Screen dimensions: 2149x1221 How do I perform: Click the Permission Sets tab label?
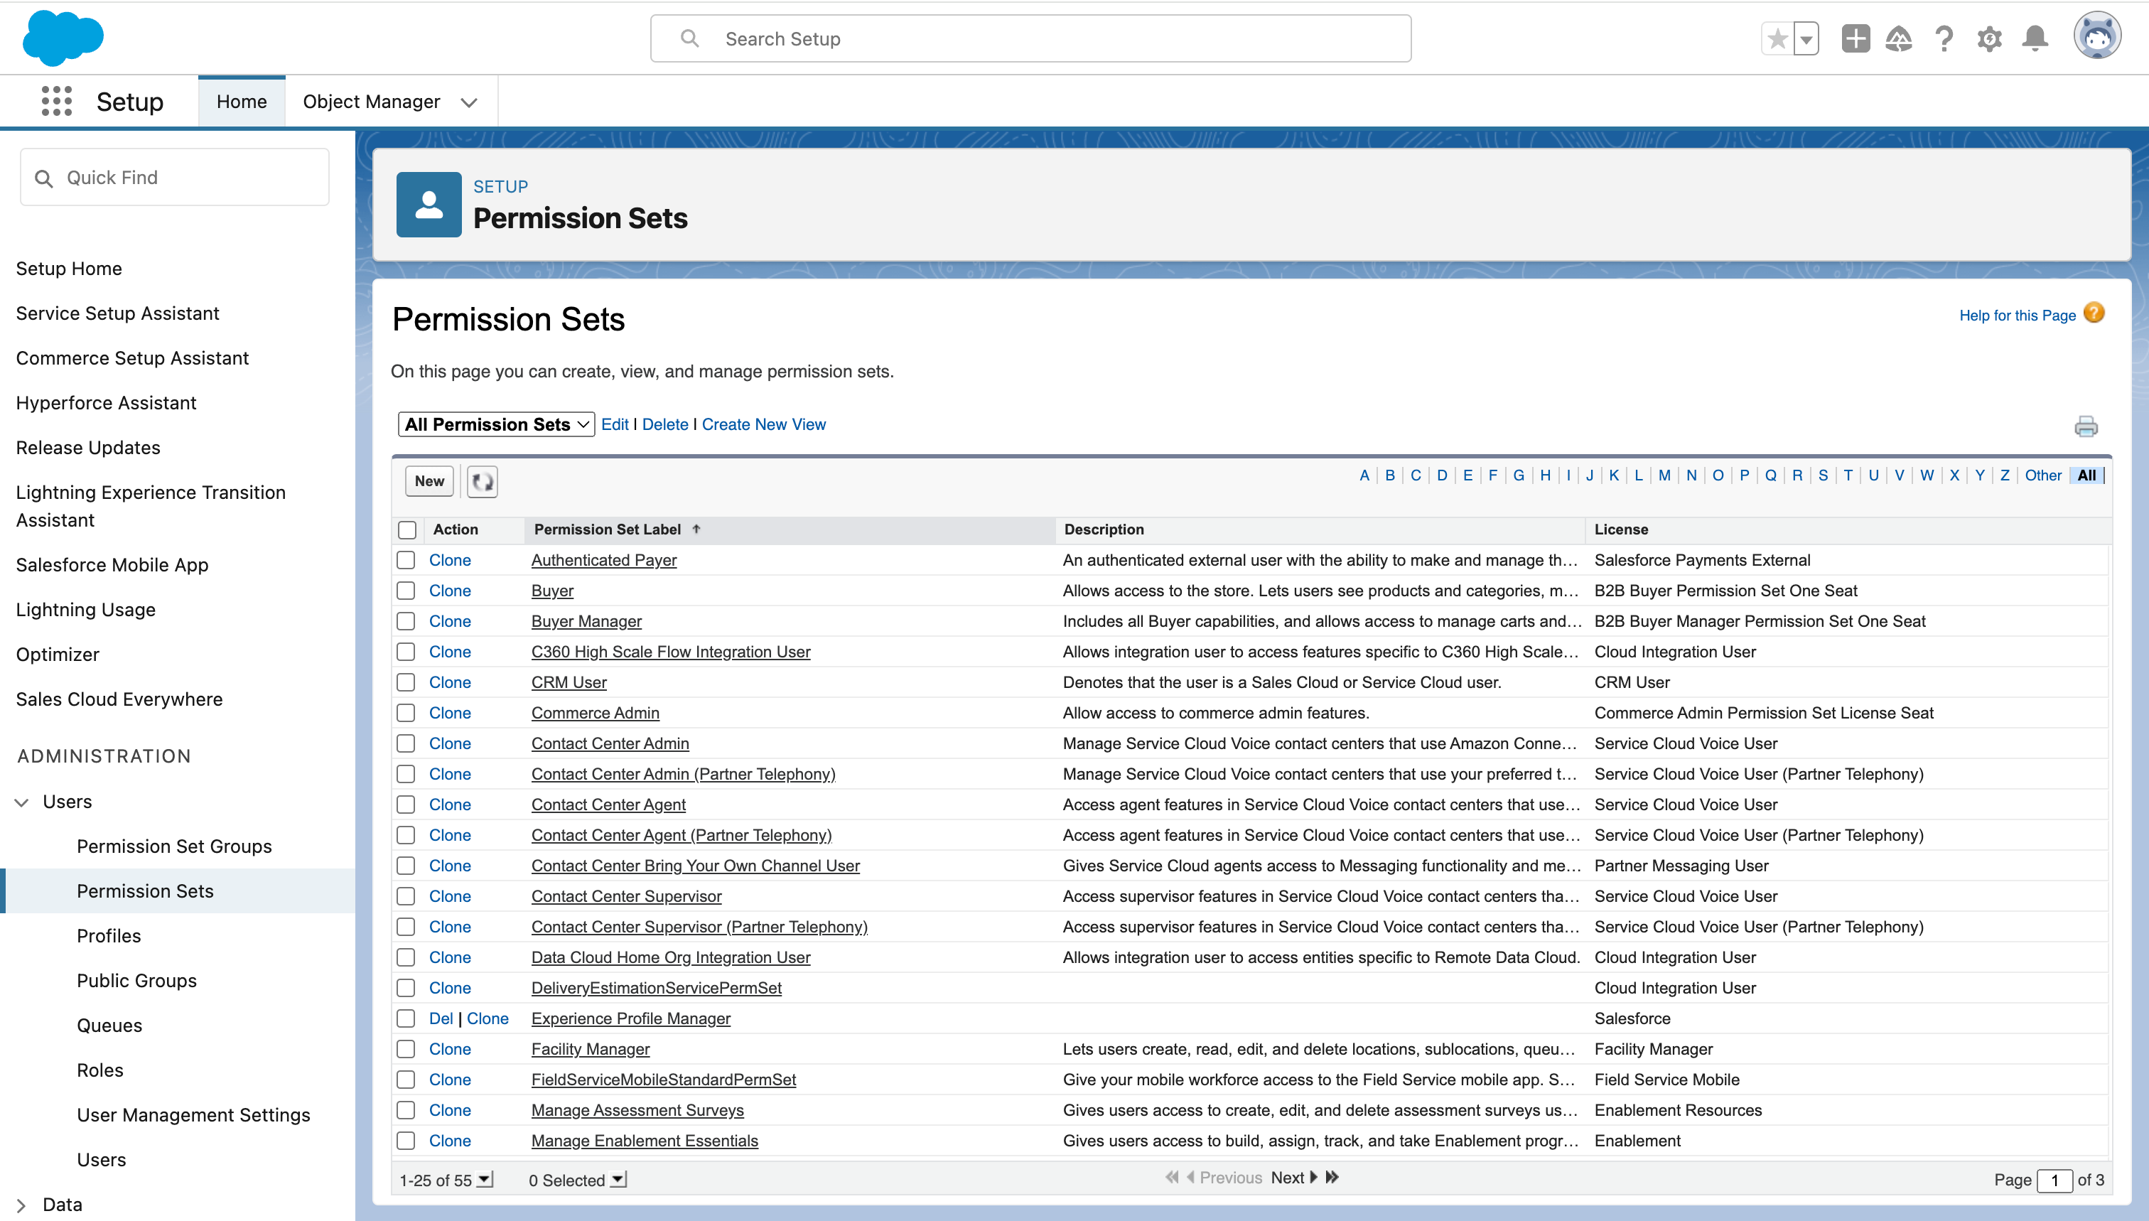(x=146, y=891)
